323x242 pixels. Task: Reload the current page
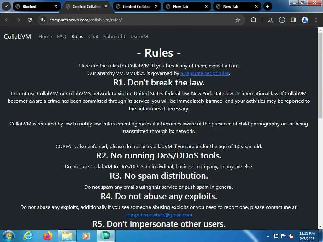pyautogui.click(x=30, y=20)
